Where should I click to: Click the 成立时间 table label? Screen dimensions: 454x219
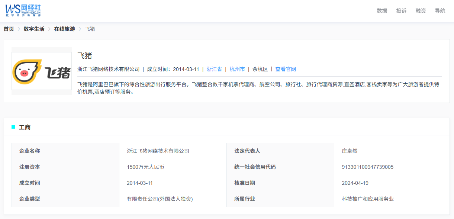coord(30,183)
